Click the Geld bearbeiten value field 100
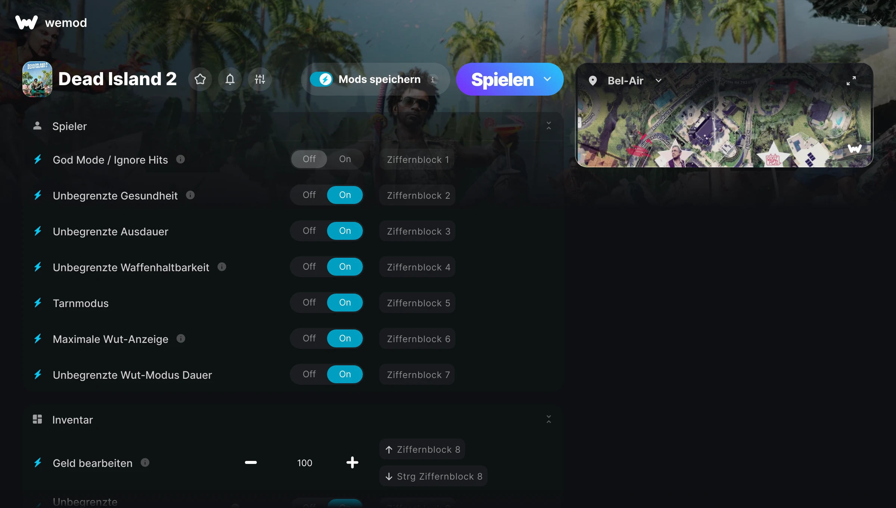 (305, 463)
